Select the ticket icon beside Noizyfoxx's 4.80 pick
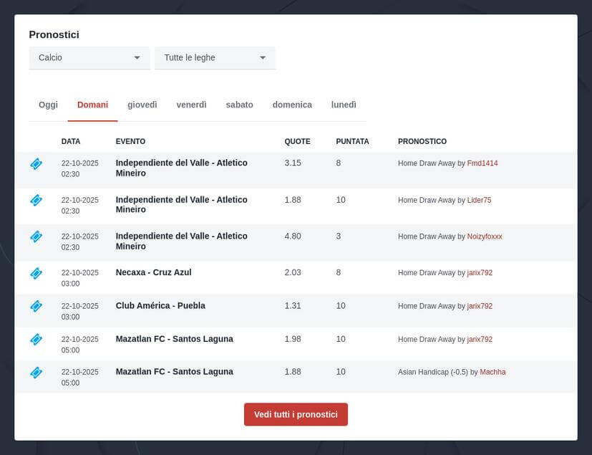 coord(36,236)
